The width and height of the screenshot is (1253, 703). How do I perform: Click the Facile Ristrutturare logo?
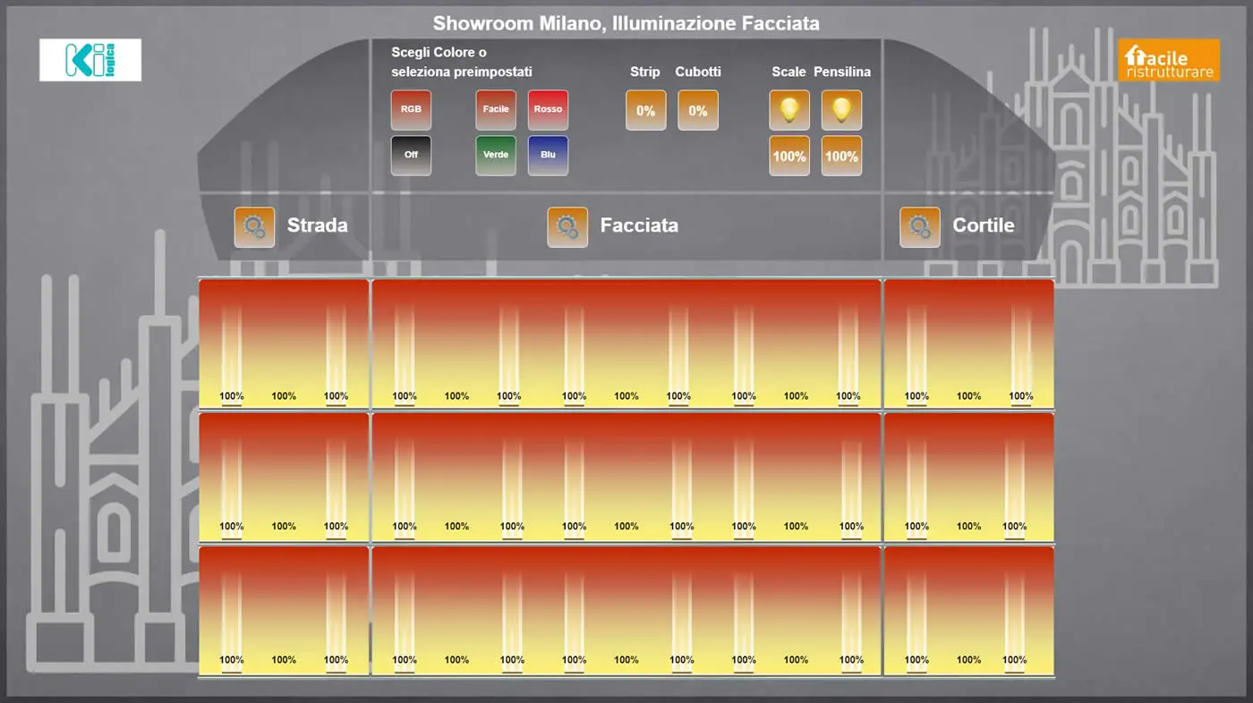pos(1168,60)
